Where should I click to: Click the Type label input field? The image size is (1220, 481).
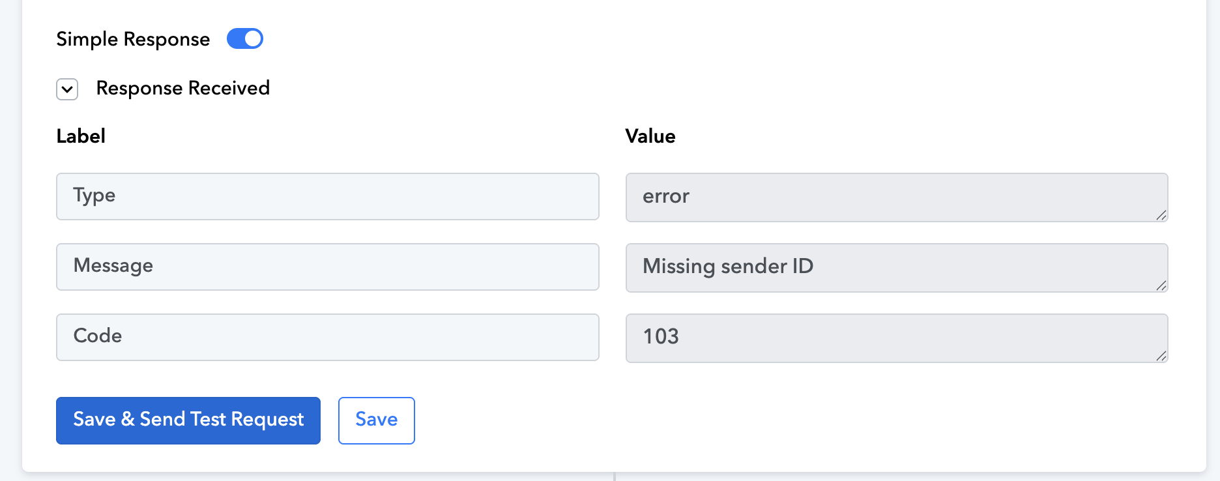point(327,196)
